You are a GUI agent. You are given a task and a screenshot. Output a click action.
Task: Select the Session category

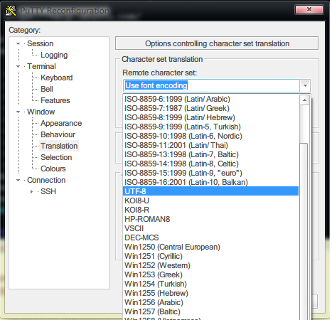[x=41, y=43]
